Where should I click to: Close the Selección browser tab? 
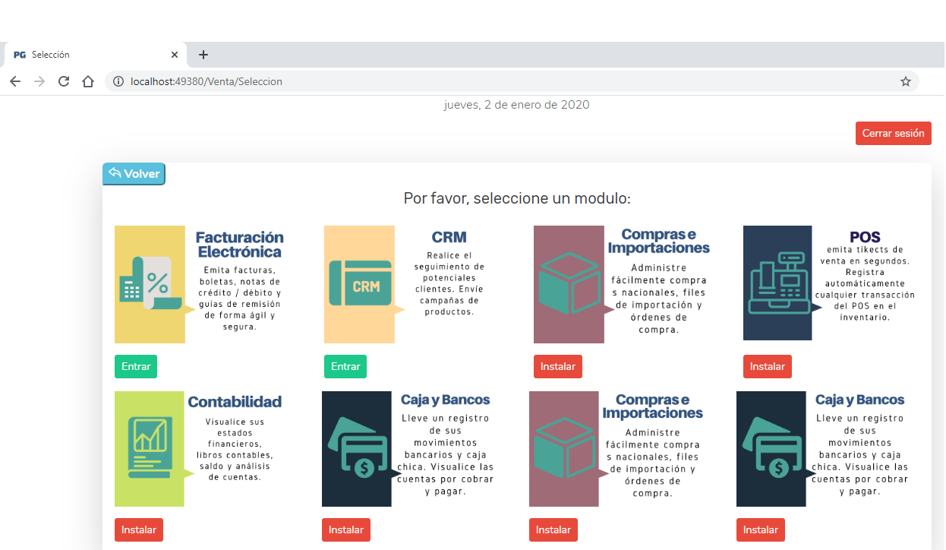[175, 55]
